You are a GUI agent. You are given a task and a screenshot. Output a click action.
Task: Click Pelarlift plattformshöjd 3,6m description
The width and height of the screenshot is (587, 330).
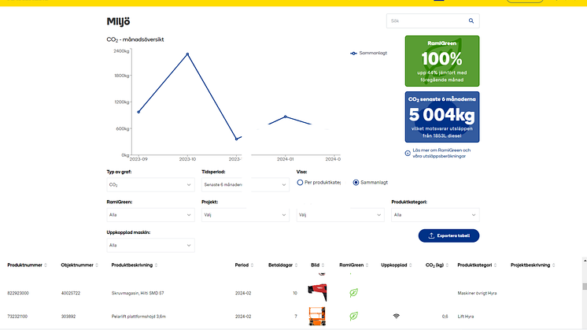tap(138, 317)
